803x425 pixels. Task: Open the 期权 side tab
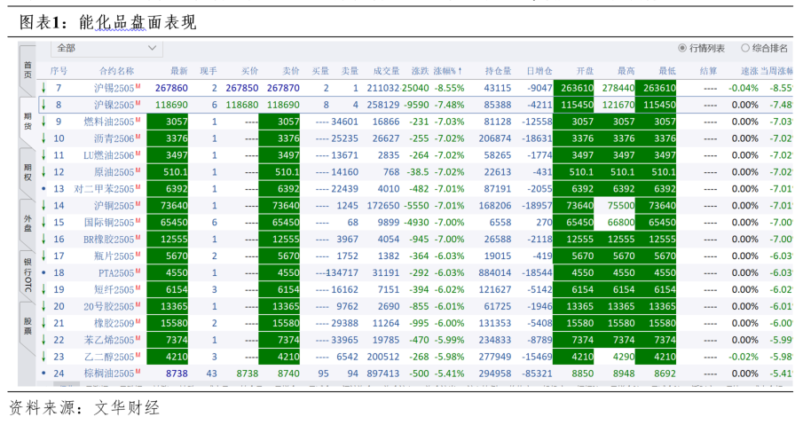[28, 172]
